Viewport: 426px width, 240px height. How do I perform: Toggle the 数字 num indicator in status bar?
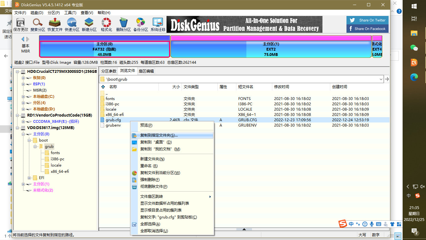pyautogui.click(x=376, y=234)
